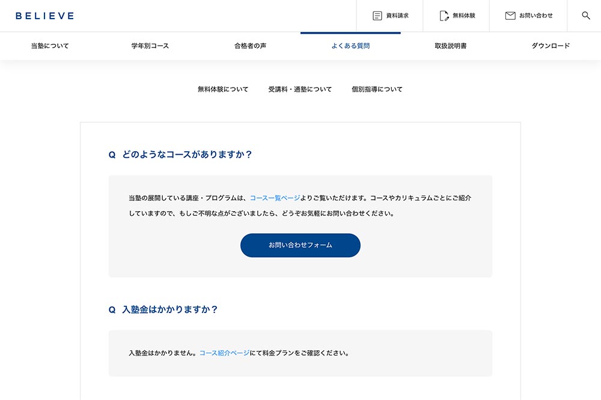Click the BELIEVE logo
Screen dimensions: 601x400
pyautogui.click(x=45, y=16)
